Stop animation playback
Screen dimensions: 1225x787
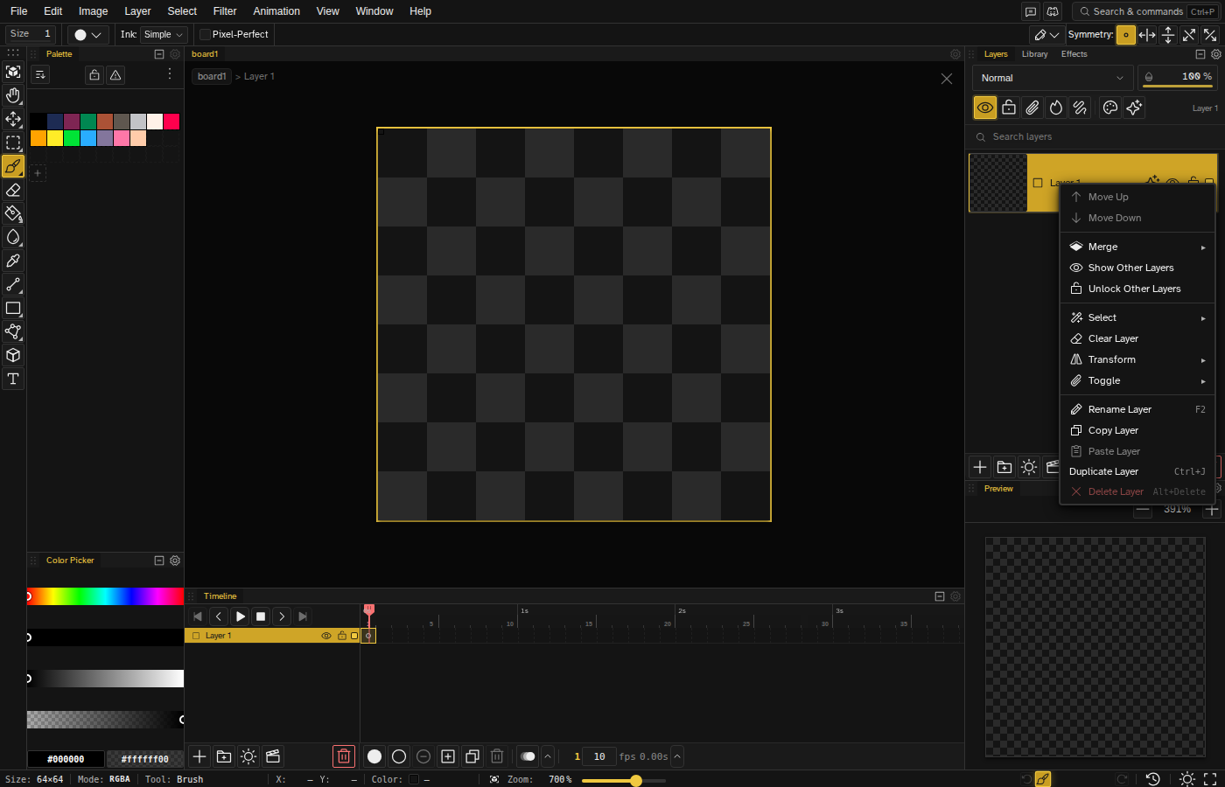coord(261,616)
